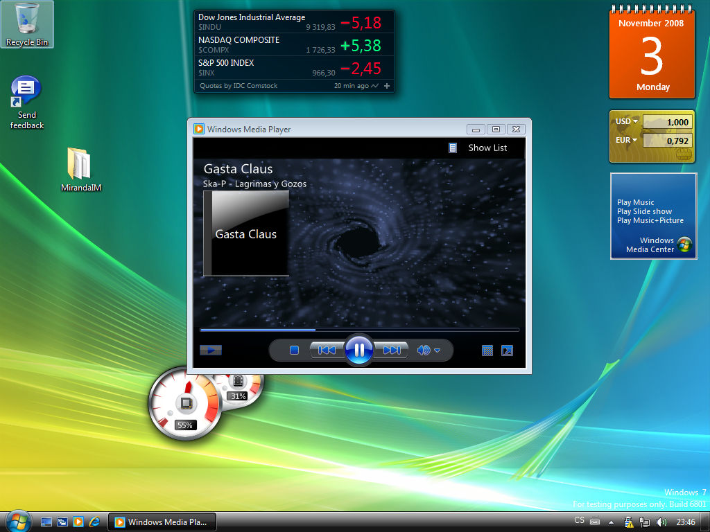Stop the current track
Viewport: 710px width, 532px height.
pos(294,350)
